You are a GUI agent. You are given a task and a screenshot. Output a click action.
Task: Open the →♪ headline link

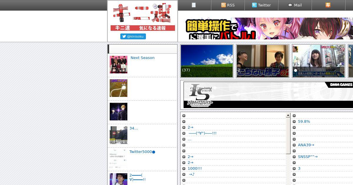[x=192, y=174]
